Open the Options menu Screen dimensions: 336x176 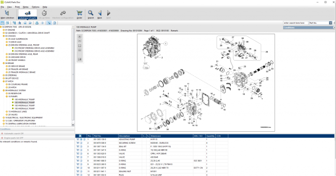tap(35, 7)
